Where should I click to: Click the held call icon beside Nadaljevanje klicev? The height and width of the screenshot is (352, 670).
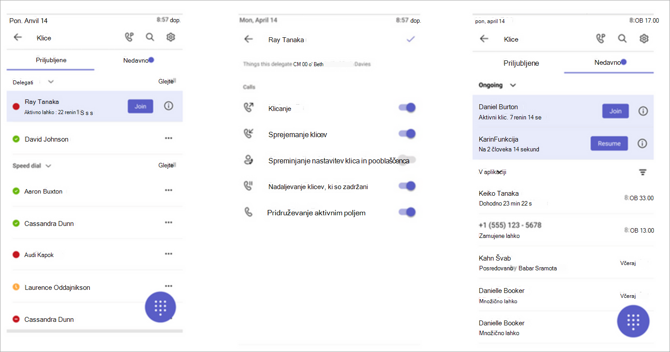(x=249, y=186)
